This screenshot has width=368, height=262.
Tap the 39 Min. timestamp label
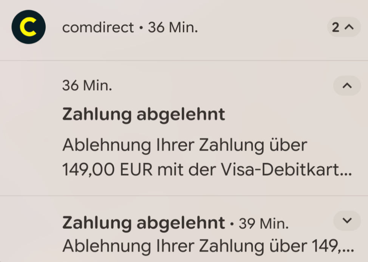[x=264, y=223]
